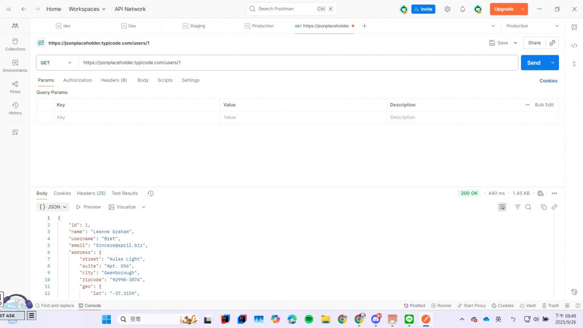Click the Search Postman box
This screenshot has width=583, height=328.
click(291, 9)
